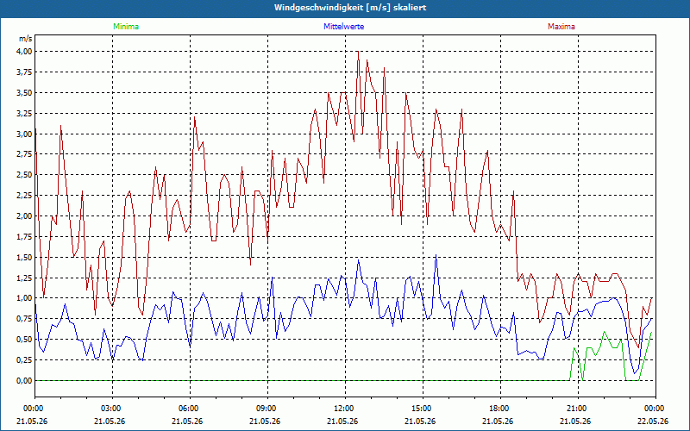Screen dimensions: 690x431
Task: Select the 1,25 y-axis value
Action: click(24, 278)
